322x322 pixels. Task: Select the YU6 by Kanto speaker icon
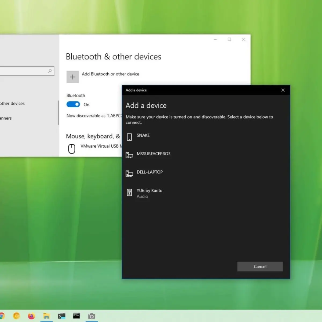(129, 192)
